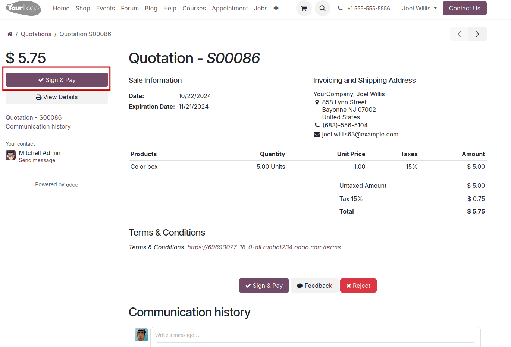Open the Terms & Conditions URL link
The height and width of the screenshot is (347, 511).
tap(264, 247)
